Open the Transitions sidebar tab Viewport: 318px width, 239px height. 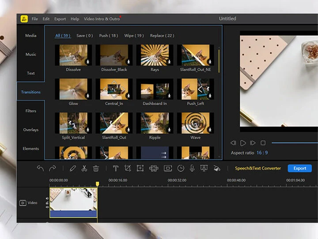coord(31,92)
